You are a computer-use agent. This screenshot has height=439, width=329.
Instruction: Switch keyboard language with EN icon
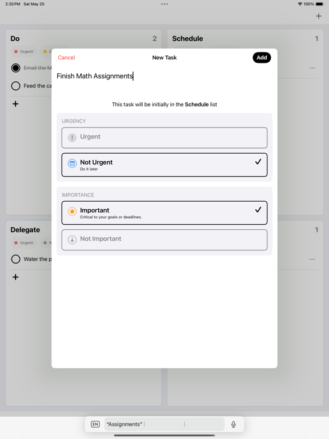pos(95,424)
